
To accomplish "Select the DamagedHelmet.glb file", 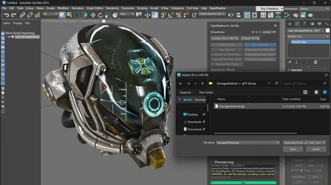I will tap(232, 106).
